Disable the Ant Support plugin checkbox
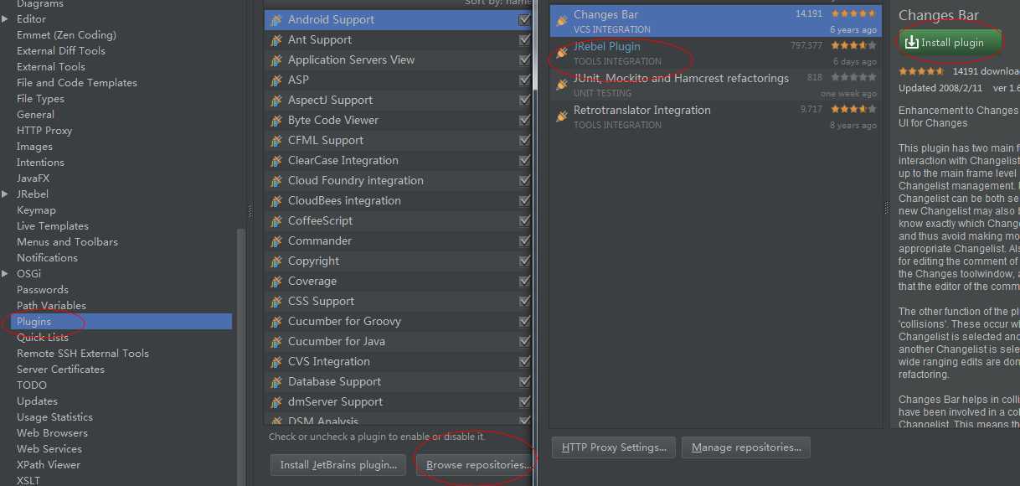 point(524,39)
